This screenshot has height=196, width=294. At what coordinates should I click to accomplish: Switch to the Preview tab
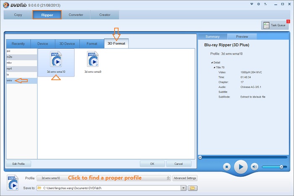pos(242,37)
